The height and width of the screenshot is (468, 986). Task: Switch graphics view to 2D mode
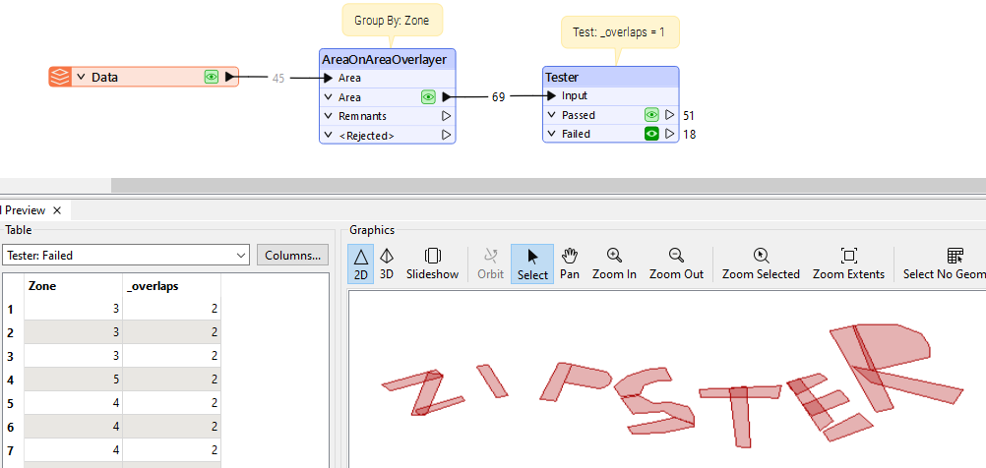click(x=361, y=263)
